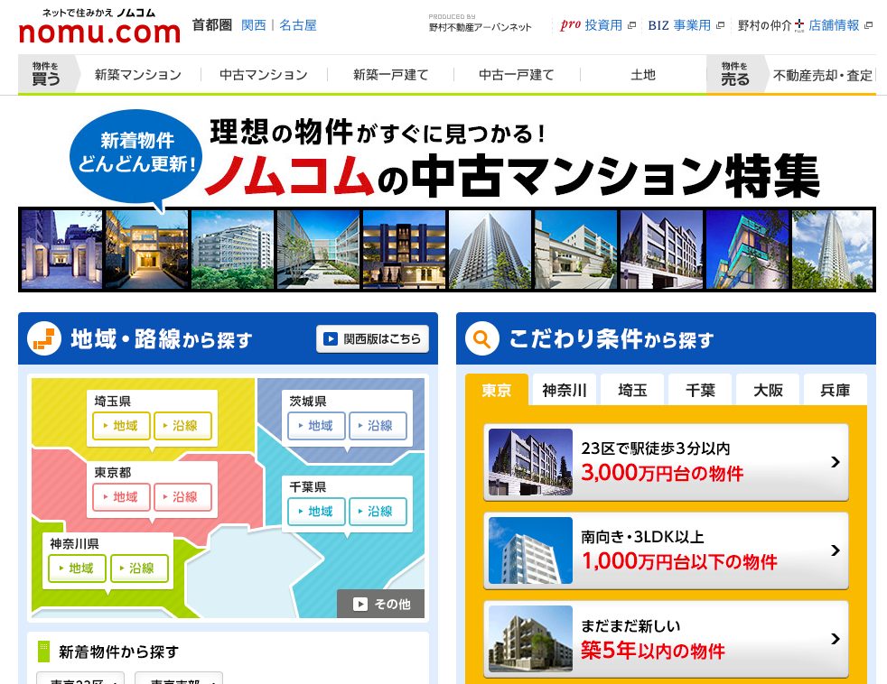
Task: Click the arrow on the まだまだ新しい card
Action: click(835, 639)
